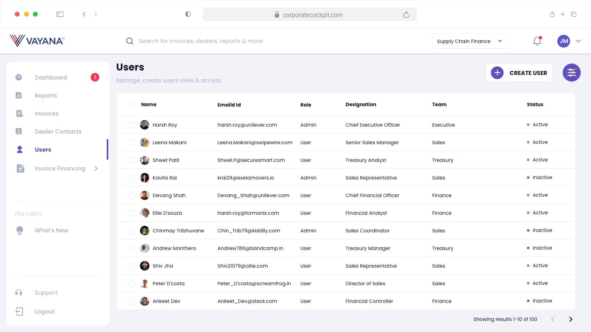Check the Chinmay Tribhuvane row checkbox
The image size is (591, 332).
click(x=131, y=231)
